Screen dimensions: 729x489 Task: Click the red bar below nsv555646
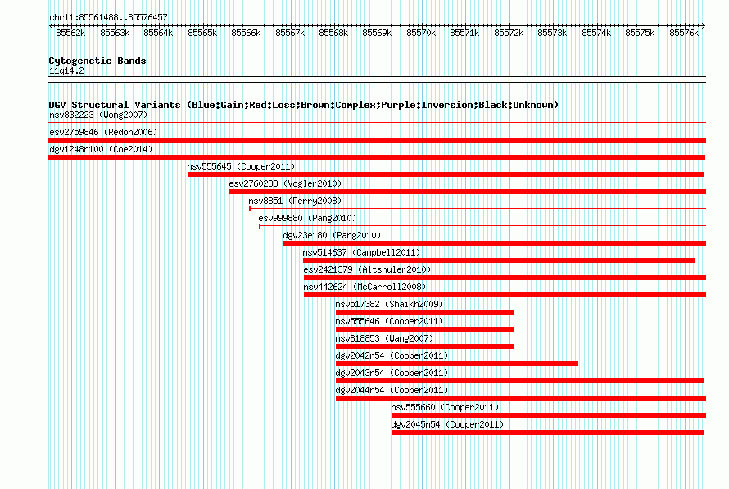pos(425,329)
